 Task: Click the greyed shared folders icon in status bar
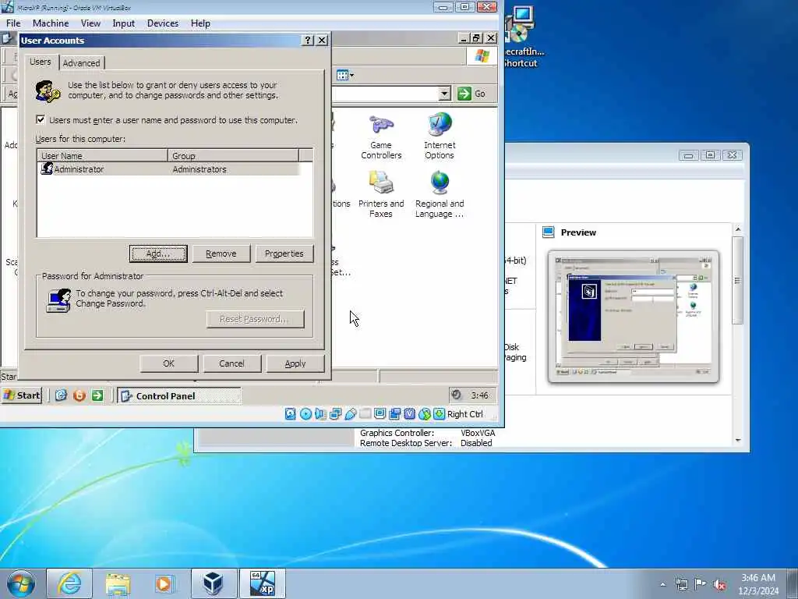pos(365,413)
